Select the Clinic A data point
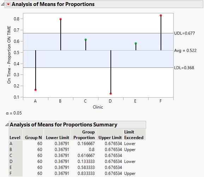Image resolution: width=204 pixels, height=177 pixels. [36, 90]
